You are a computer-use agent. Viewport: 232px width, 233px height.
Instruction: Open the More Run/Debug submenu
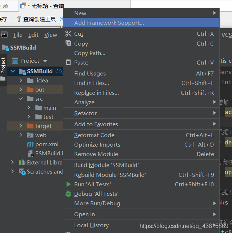[x=141, y=203]
